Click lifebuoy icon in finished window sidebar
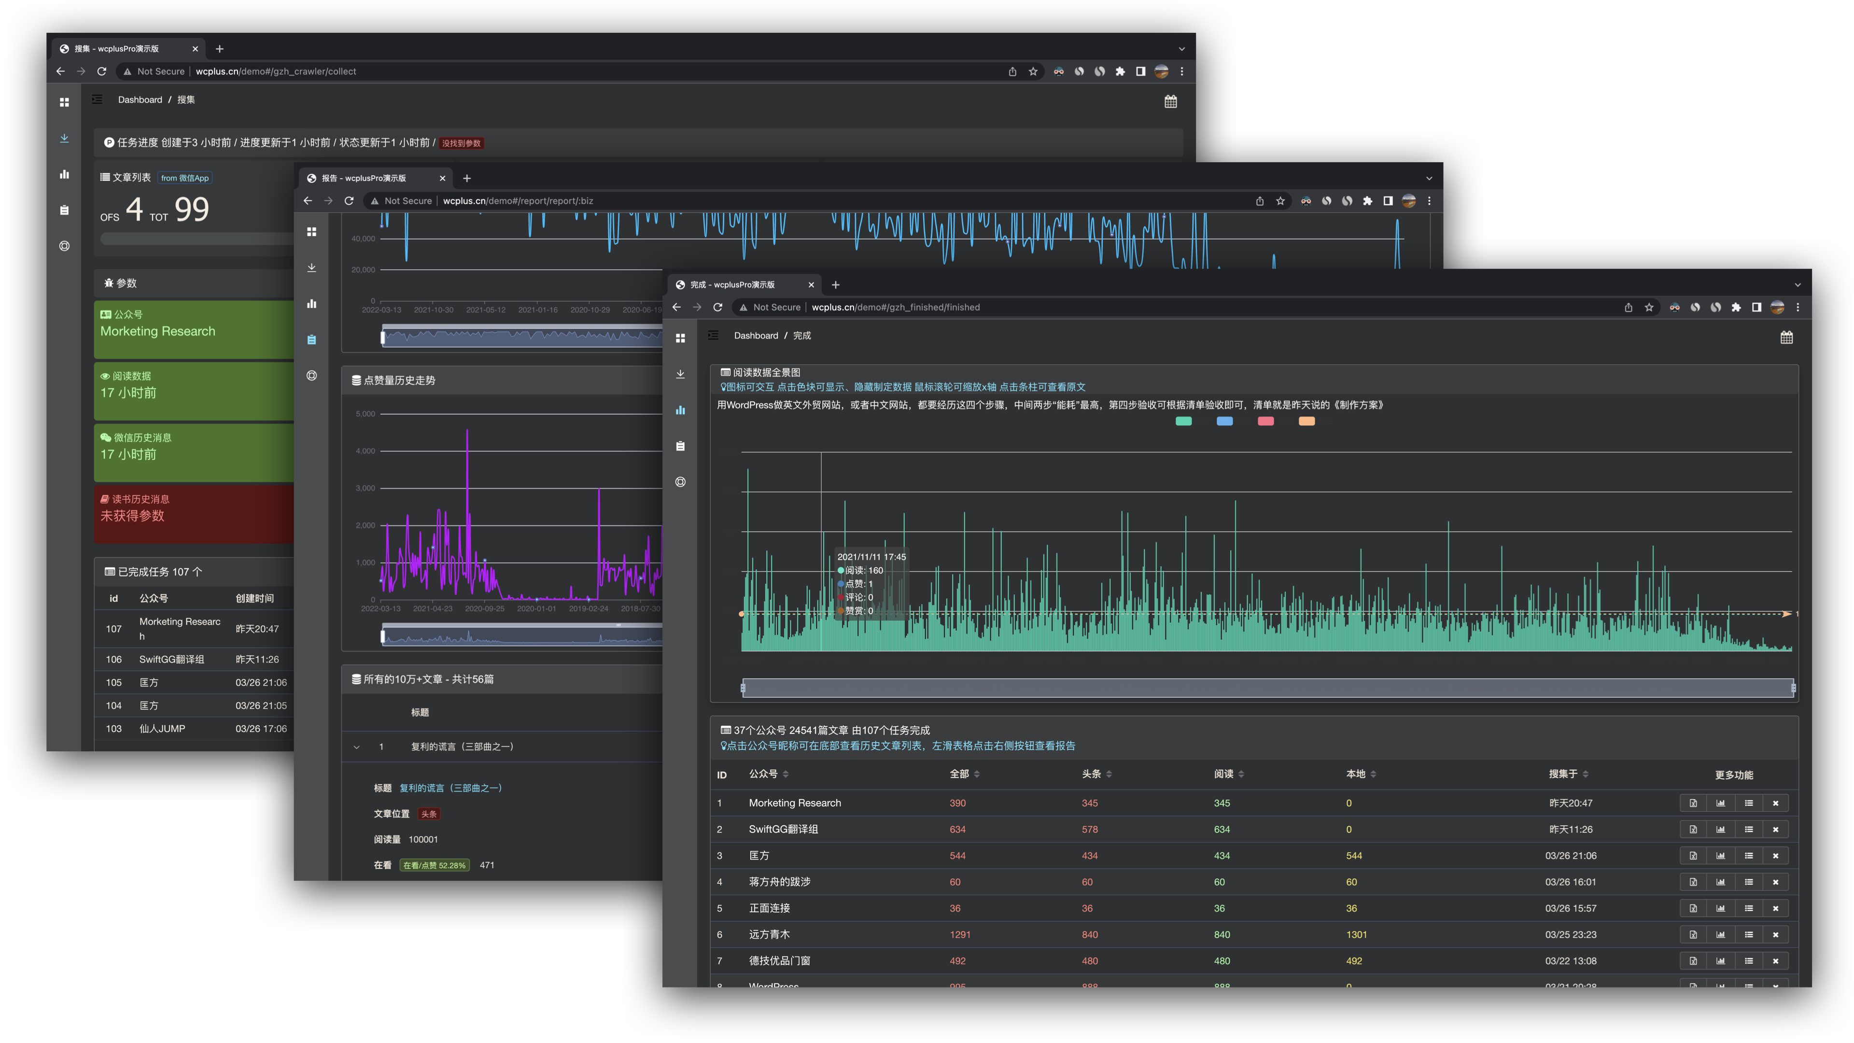This screenshot has height=1043, width=1854. point(680,482)
